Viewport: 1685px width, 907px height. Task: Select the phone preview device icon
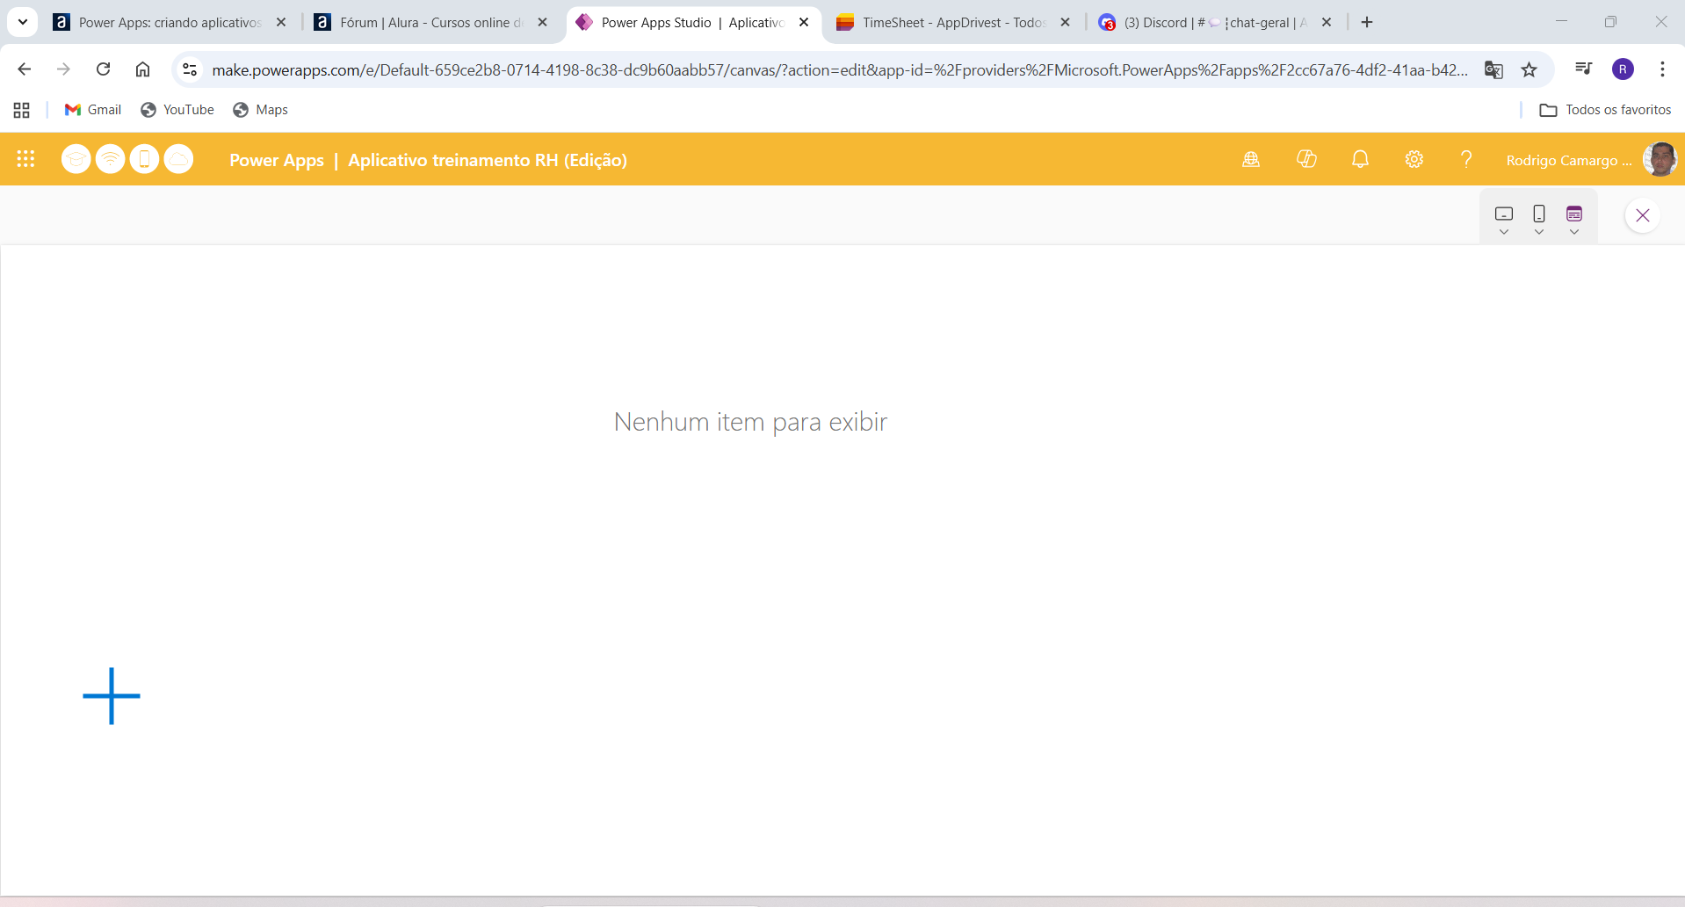click(x=1539, y=214)
